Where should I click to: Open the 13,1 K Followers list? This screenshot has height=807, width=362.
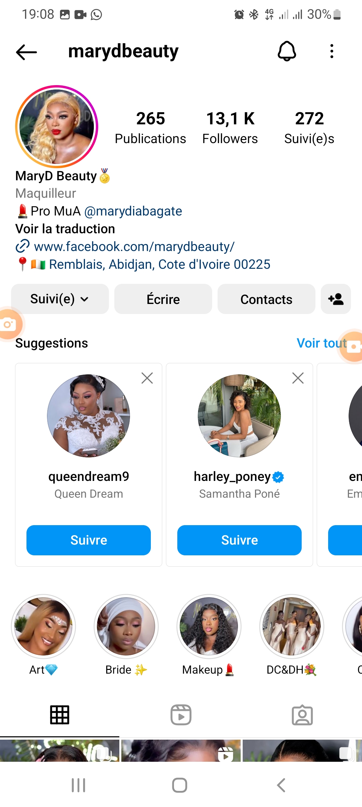point(230,128)
